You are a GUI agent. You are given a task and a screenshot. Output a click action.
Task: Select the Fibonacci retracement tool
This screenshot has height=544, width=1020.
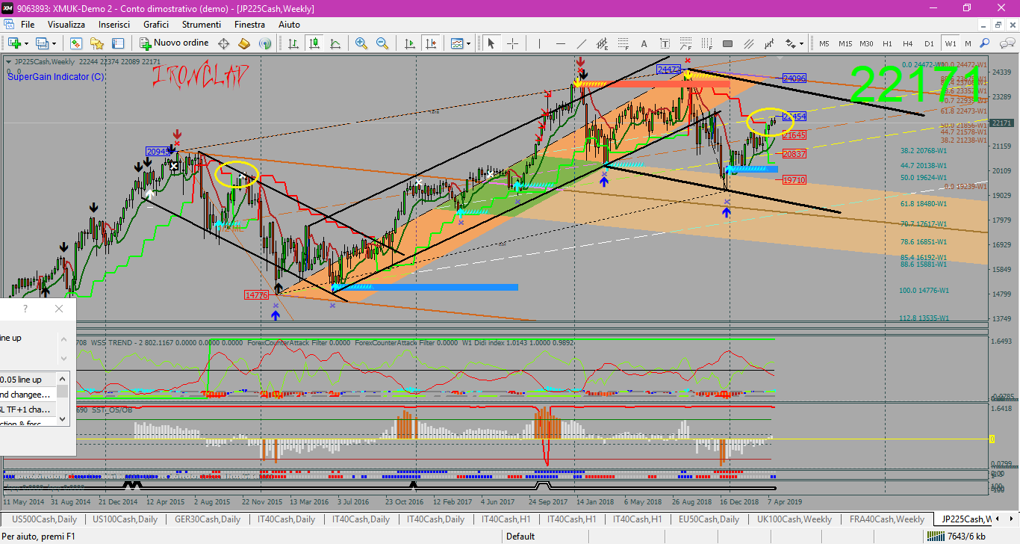(623, 43)
